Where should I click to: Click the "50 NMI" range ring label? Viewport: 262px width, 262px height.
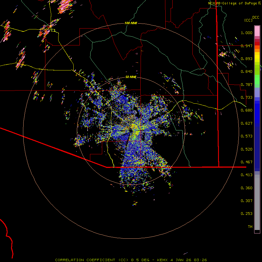coord(131,77)
